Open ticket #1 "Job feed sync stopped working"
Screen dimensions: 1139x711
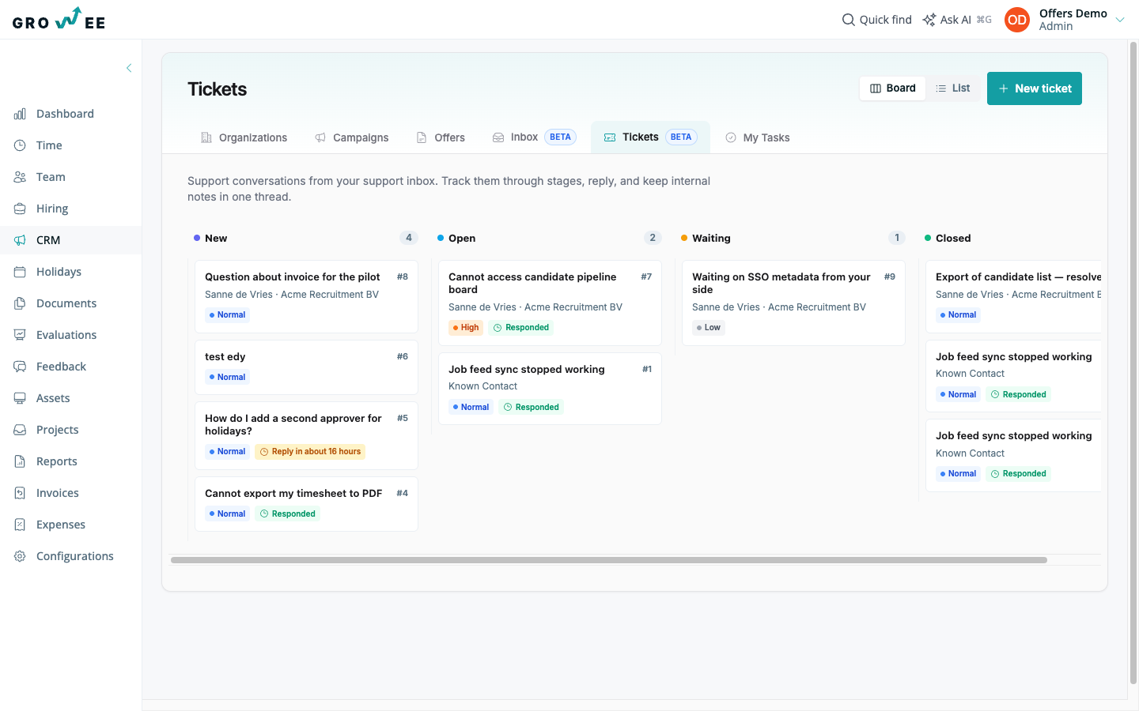(x=550, y=389)
